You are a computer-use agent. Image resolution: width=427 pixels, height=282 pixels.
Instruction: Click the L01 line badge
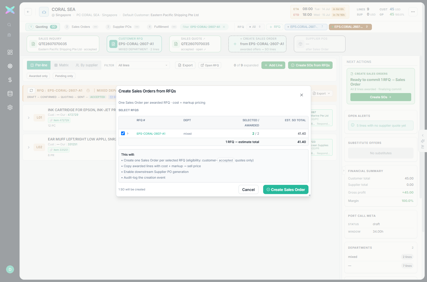pyautogui.click(x=39, y=118)
